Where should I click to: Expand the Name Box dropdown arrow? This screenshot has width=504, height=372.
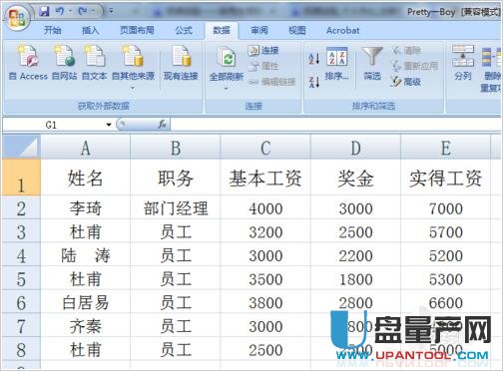click(109, 125)
